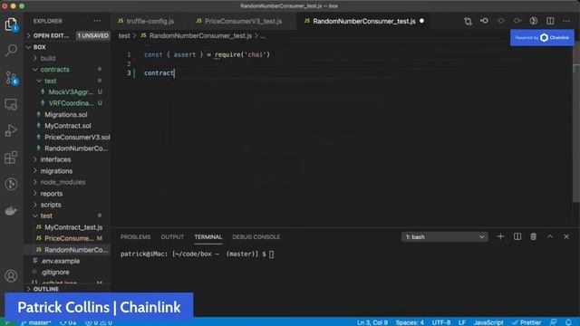Open the Output panel tab
This screenshot has width=580, height=326.
(x=172, y=236)
